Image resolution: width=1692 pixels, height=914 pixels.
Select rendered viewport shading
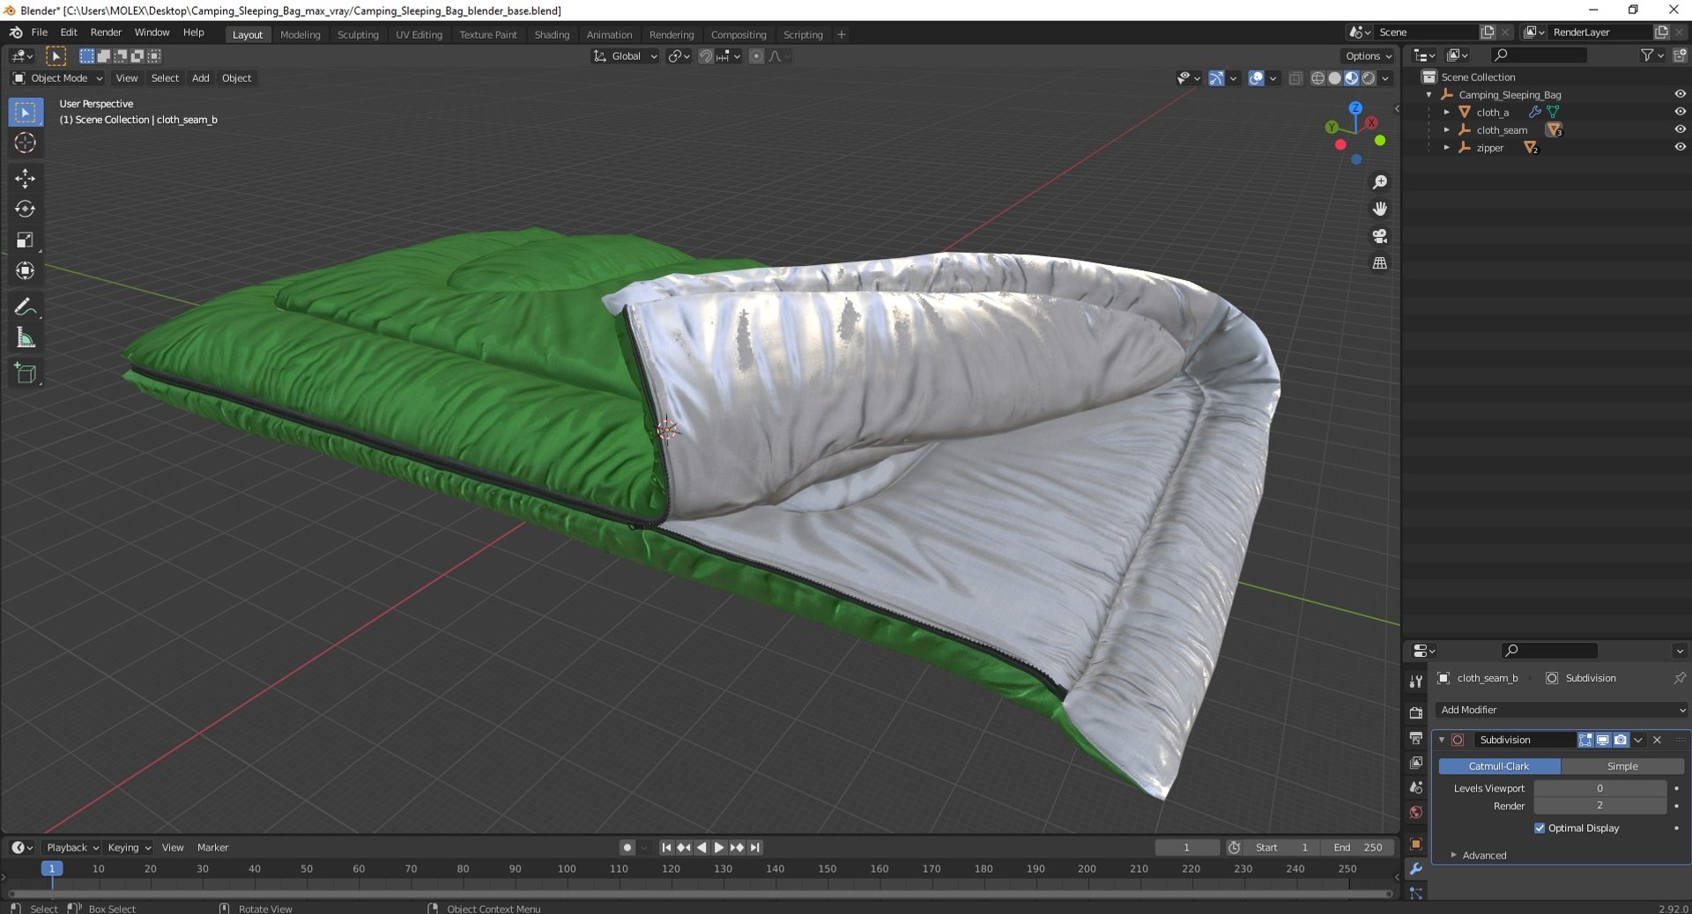click(1369, 78)
